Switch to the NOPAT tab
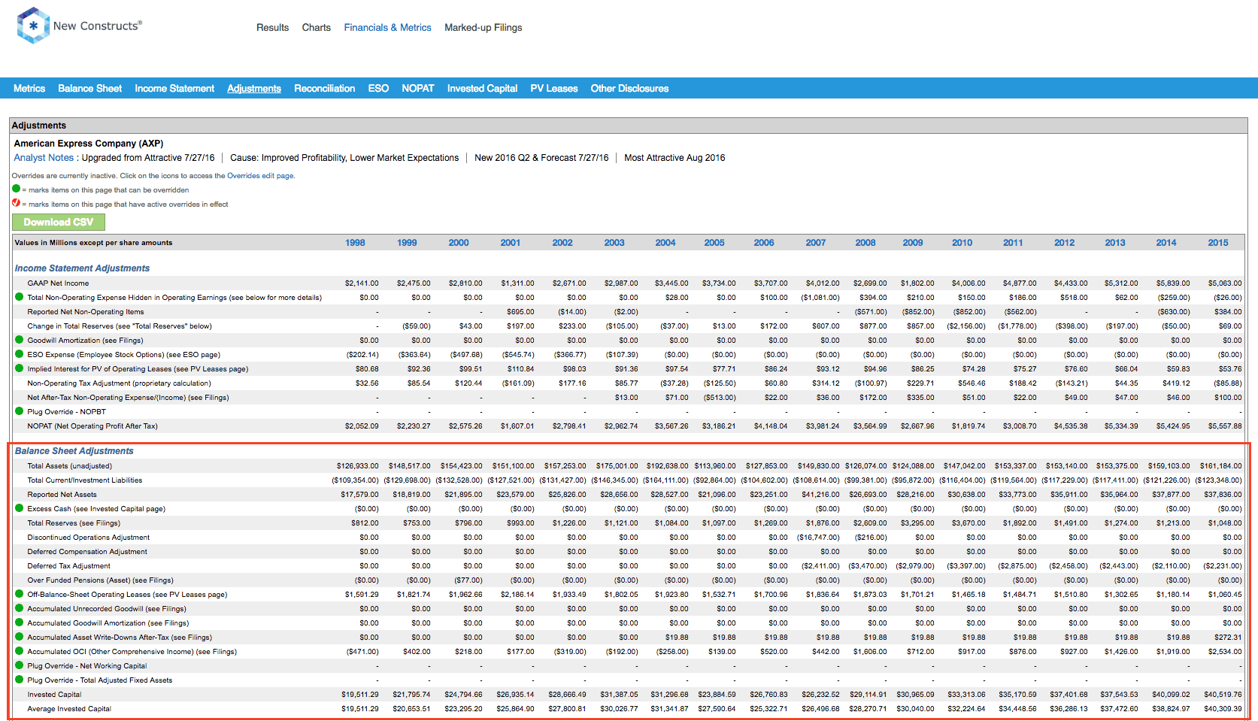 (418, 89)
